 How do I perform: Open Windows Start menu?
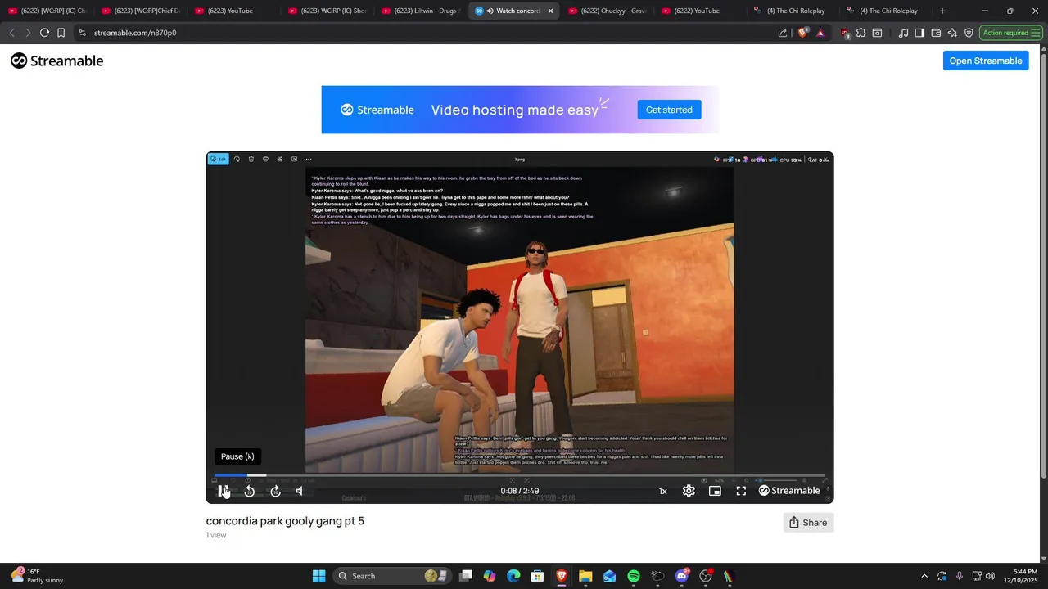(318, 576)
